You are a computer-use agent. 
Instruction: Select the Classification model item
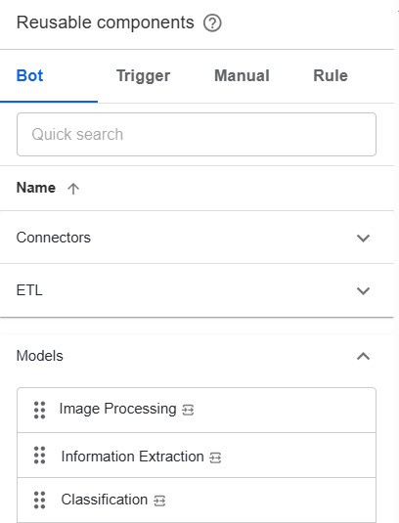(x=197, y=500)
